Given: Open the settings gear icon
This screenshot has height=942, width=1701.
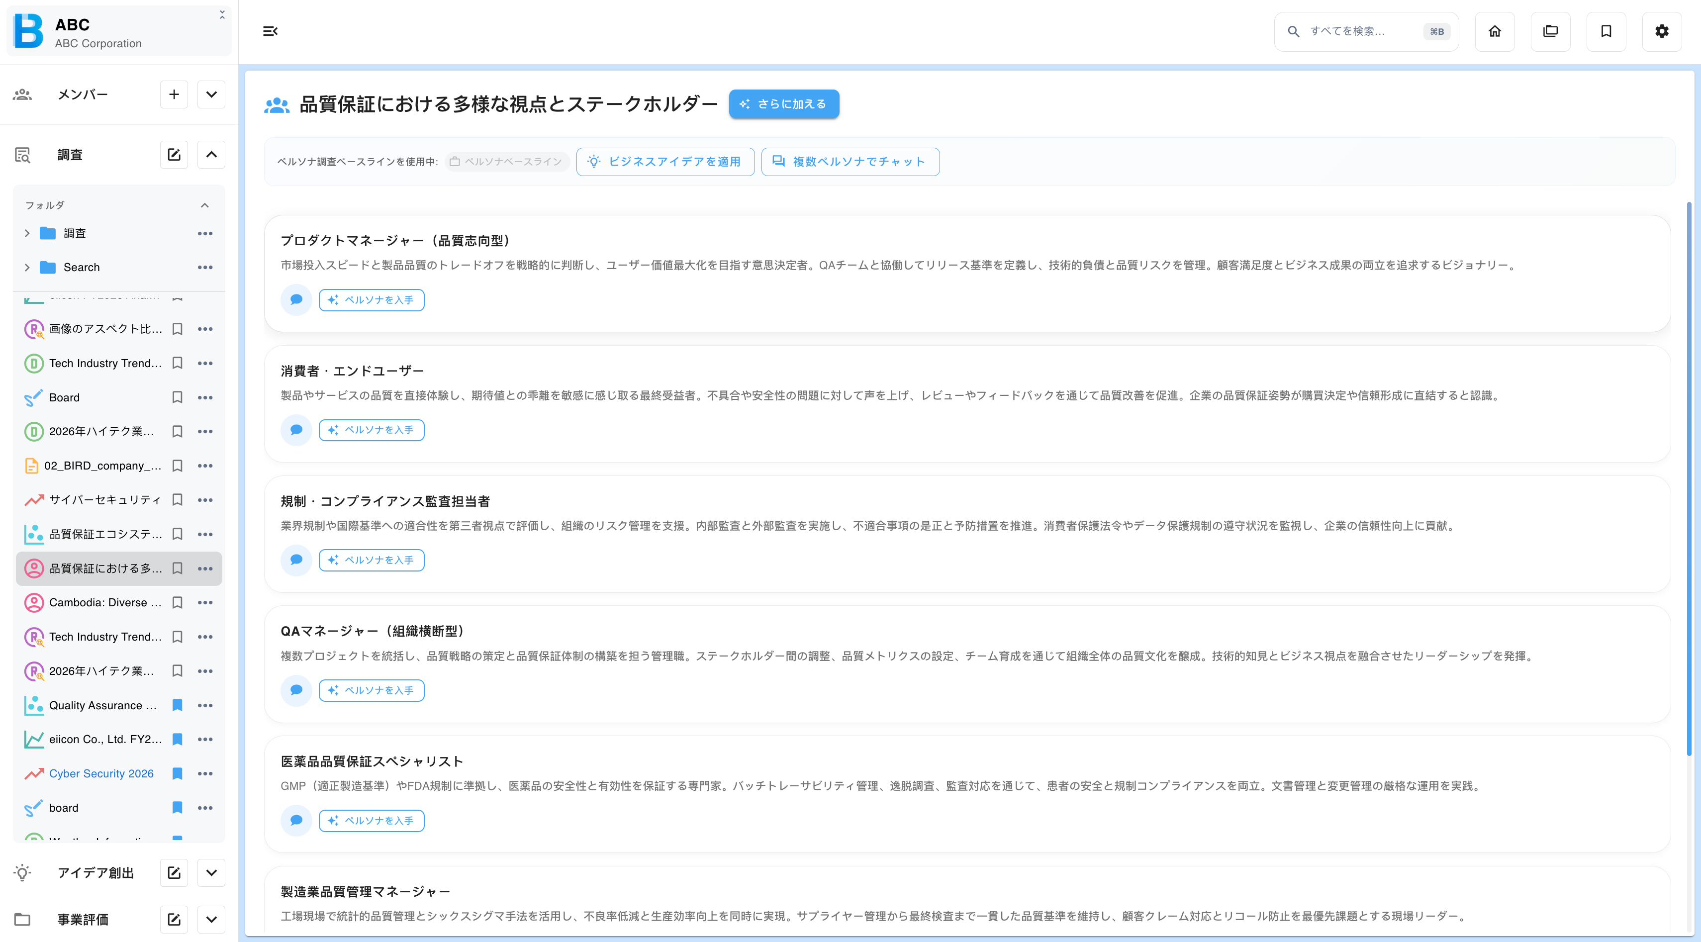Looking at the screenshot, I should pyautogui.click(x=1661, y=31).
